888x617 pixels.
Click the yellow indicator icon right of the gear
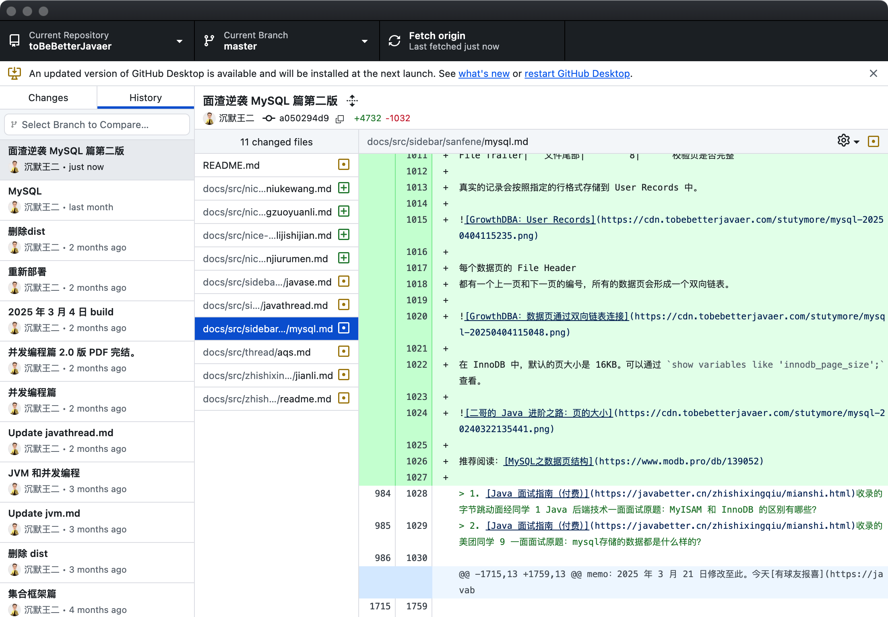[x=874, y=141]
